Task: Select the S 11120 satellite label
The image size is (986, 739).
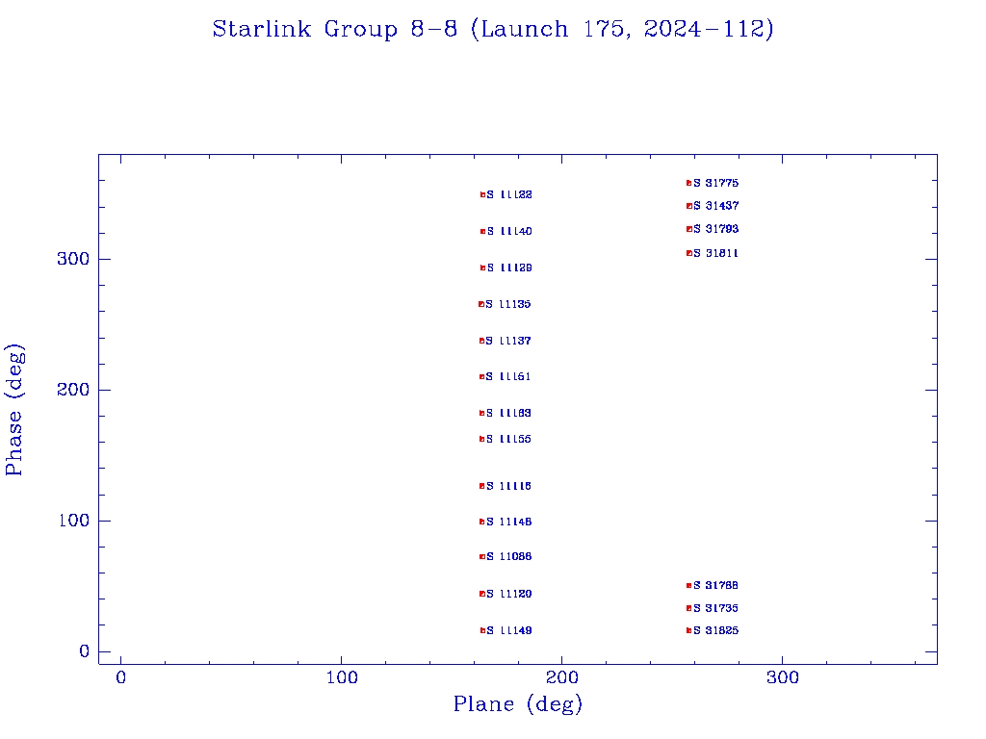Action: (509, 594)
